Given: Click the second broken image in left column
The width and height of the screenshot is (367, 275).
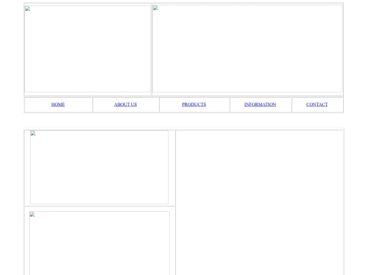Looking at the screenshot, I should coord(99,243).
